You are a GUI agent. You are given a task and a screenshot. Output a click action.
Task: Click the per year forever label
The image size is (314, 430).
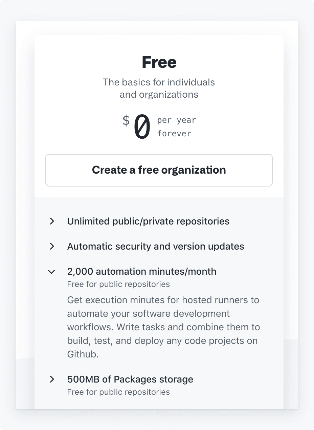tap(176, 126)
